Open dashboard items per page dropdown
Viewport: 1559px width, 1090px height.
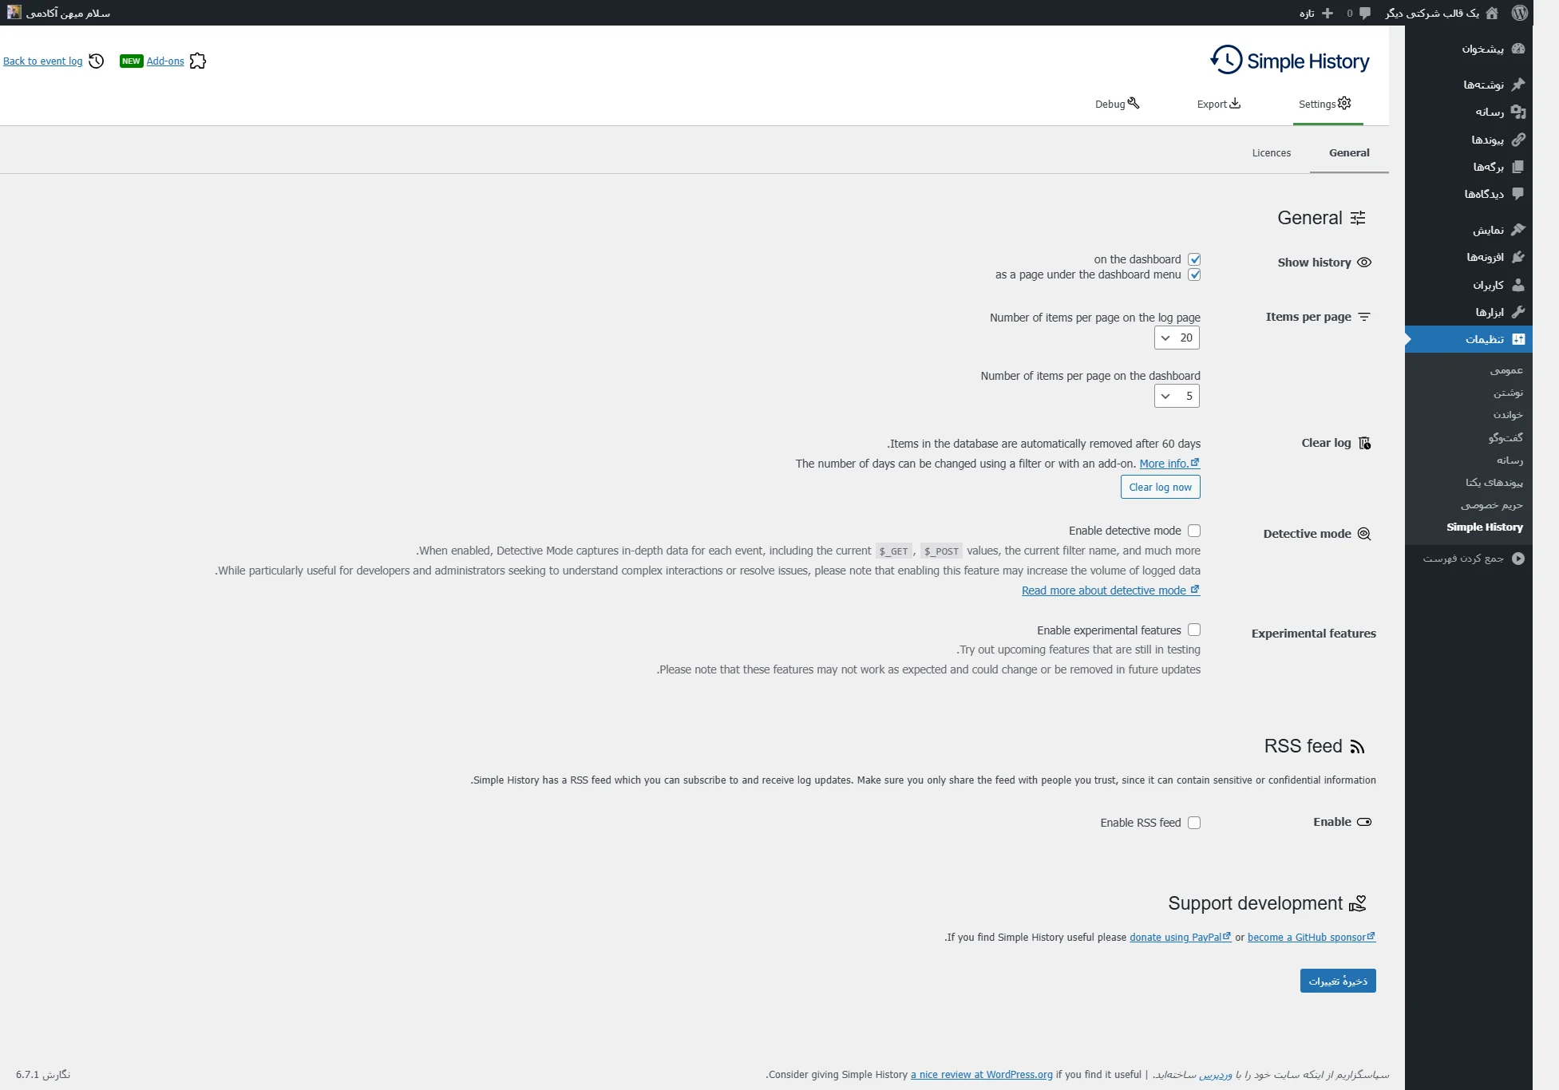[x=1177, y=397]
